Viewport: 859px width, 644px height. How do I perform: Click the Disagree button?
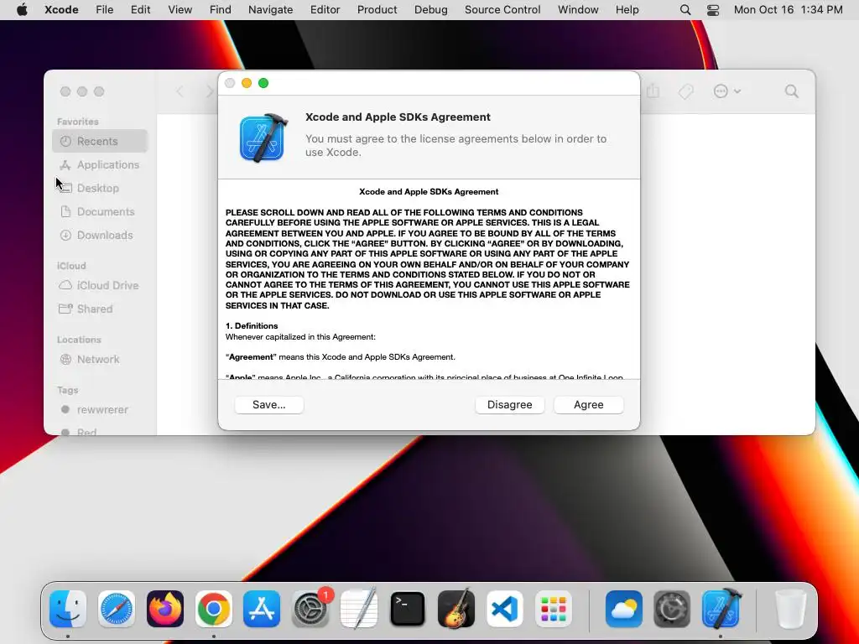509,405
